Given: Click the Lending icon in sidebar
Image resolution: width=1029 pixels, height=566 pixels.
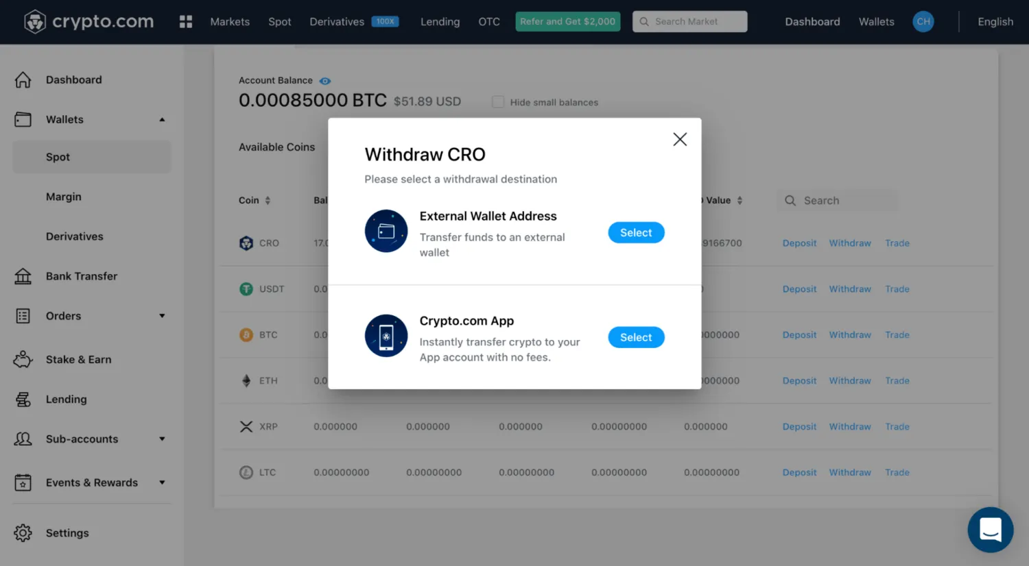Looking at the screenshot, I should pyautogui.click(x=23, y=399).
